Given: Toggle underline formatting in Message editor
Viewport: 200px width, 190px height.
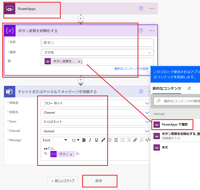Looking at the screenshot, I should tap(97, 140).
